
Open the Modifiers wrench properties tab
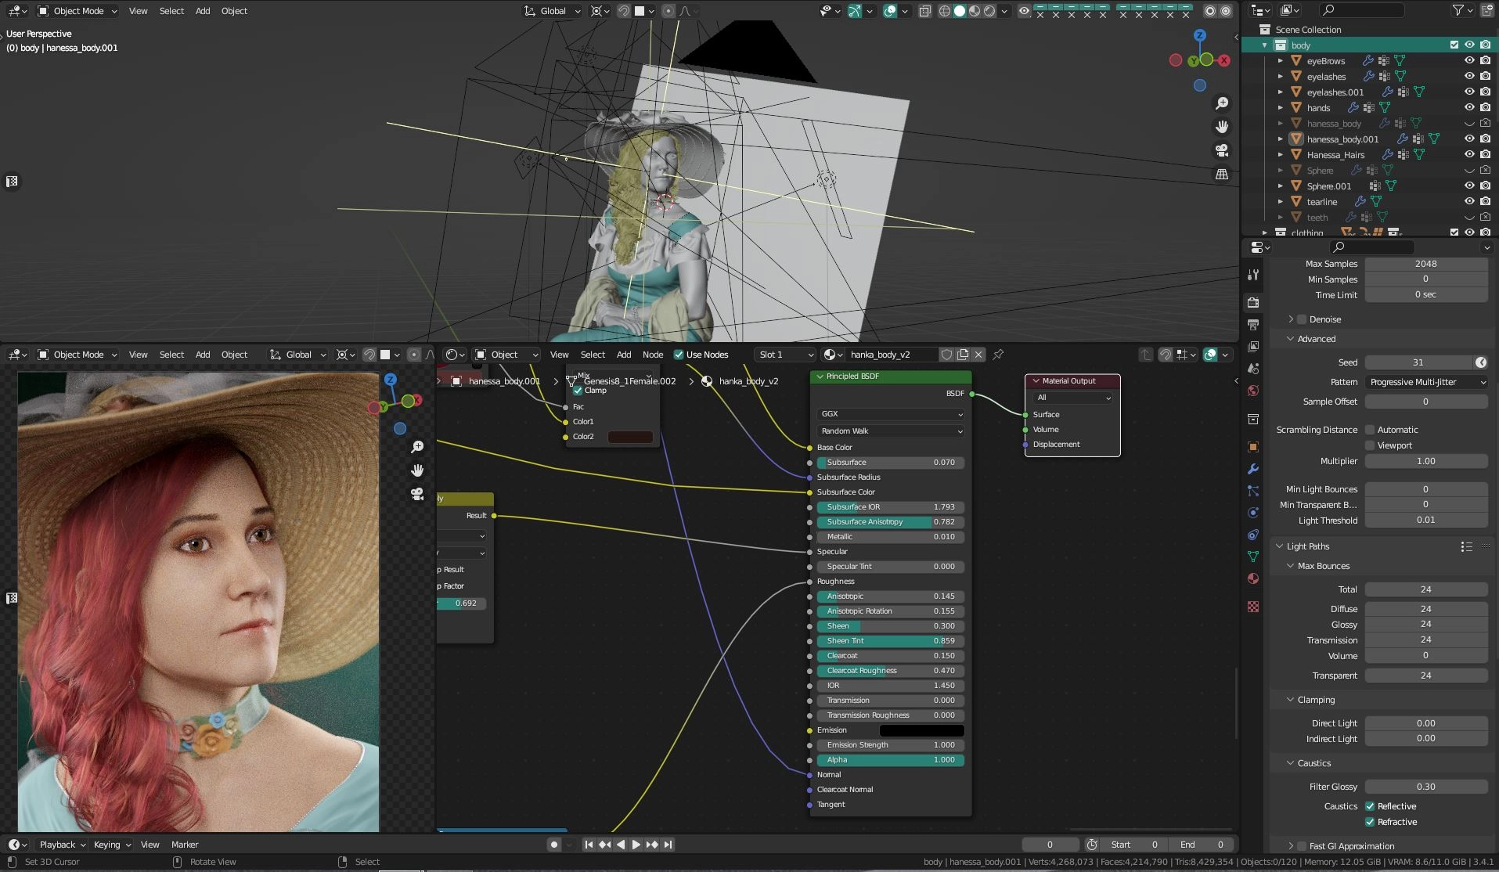click(x=1253, y=469)
